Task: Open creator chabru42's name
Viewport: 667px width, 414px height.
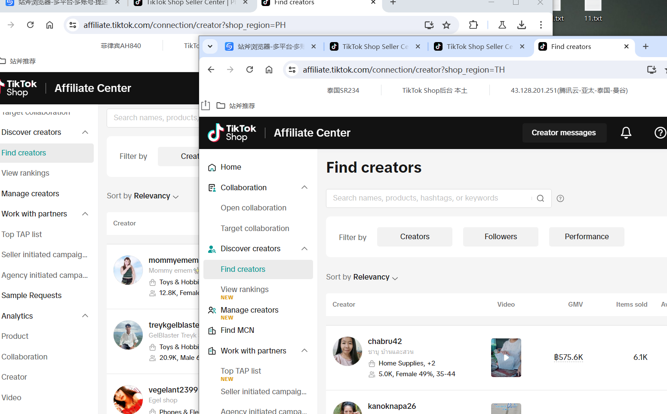Action: (385, 341)
